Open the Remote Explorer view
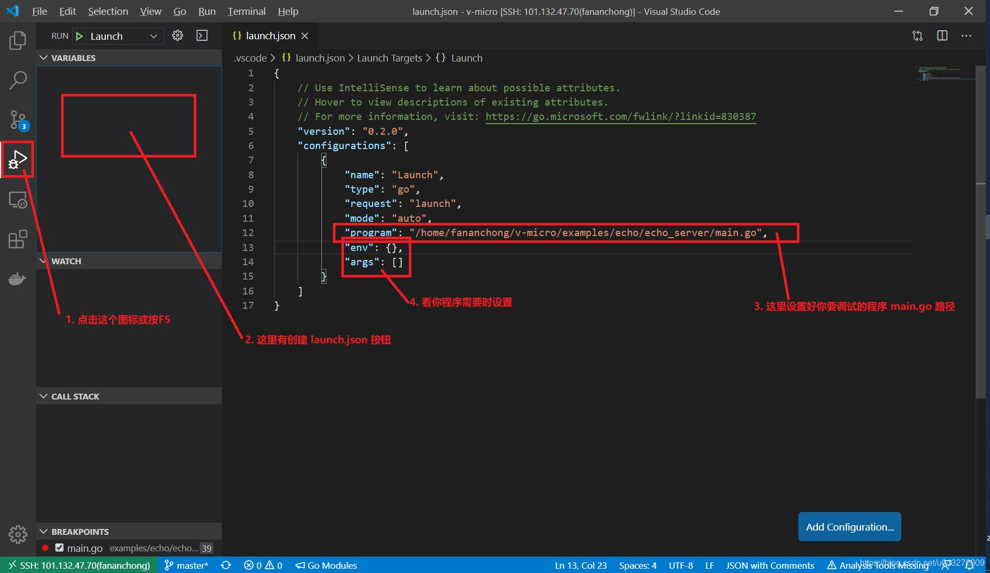990x573 pixels. point(18,199)
